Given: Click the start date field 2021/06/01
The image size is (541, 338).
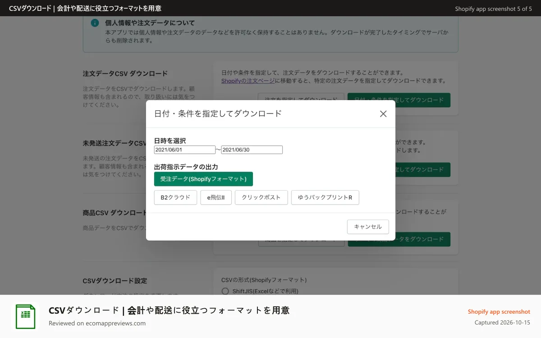Looking at the screenshot, I should [185, 150].
